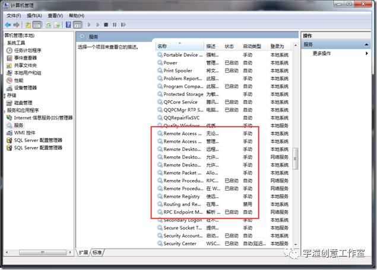Open the 帮助(H) menu
This screenshot has height=270, width=377.
coord(77,16)
